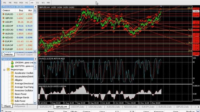Switch to the GBPUSD,Daily chart tab

[182, 107]
